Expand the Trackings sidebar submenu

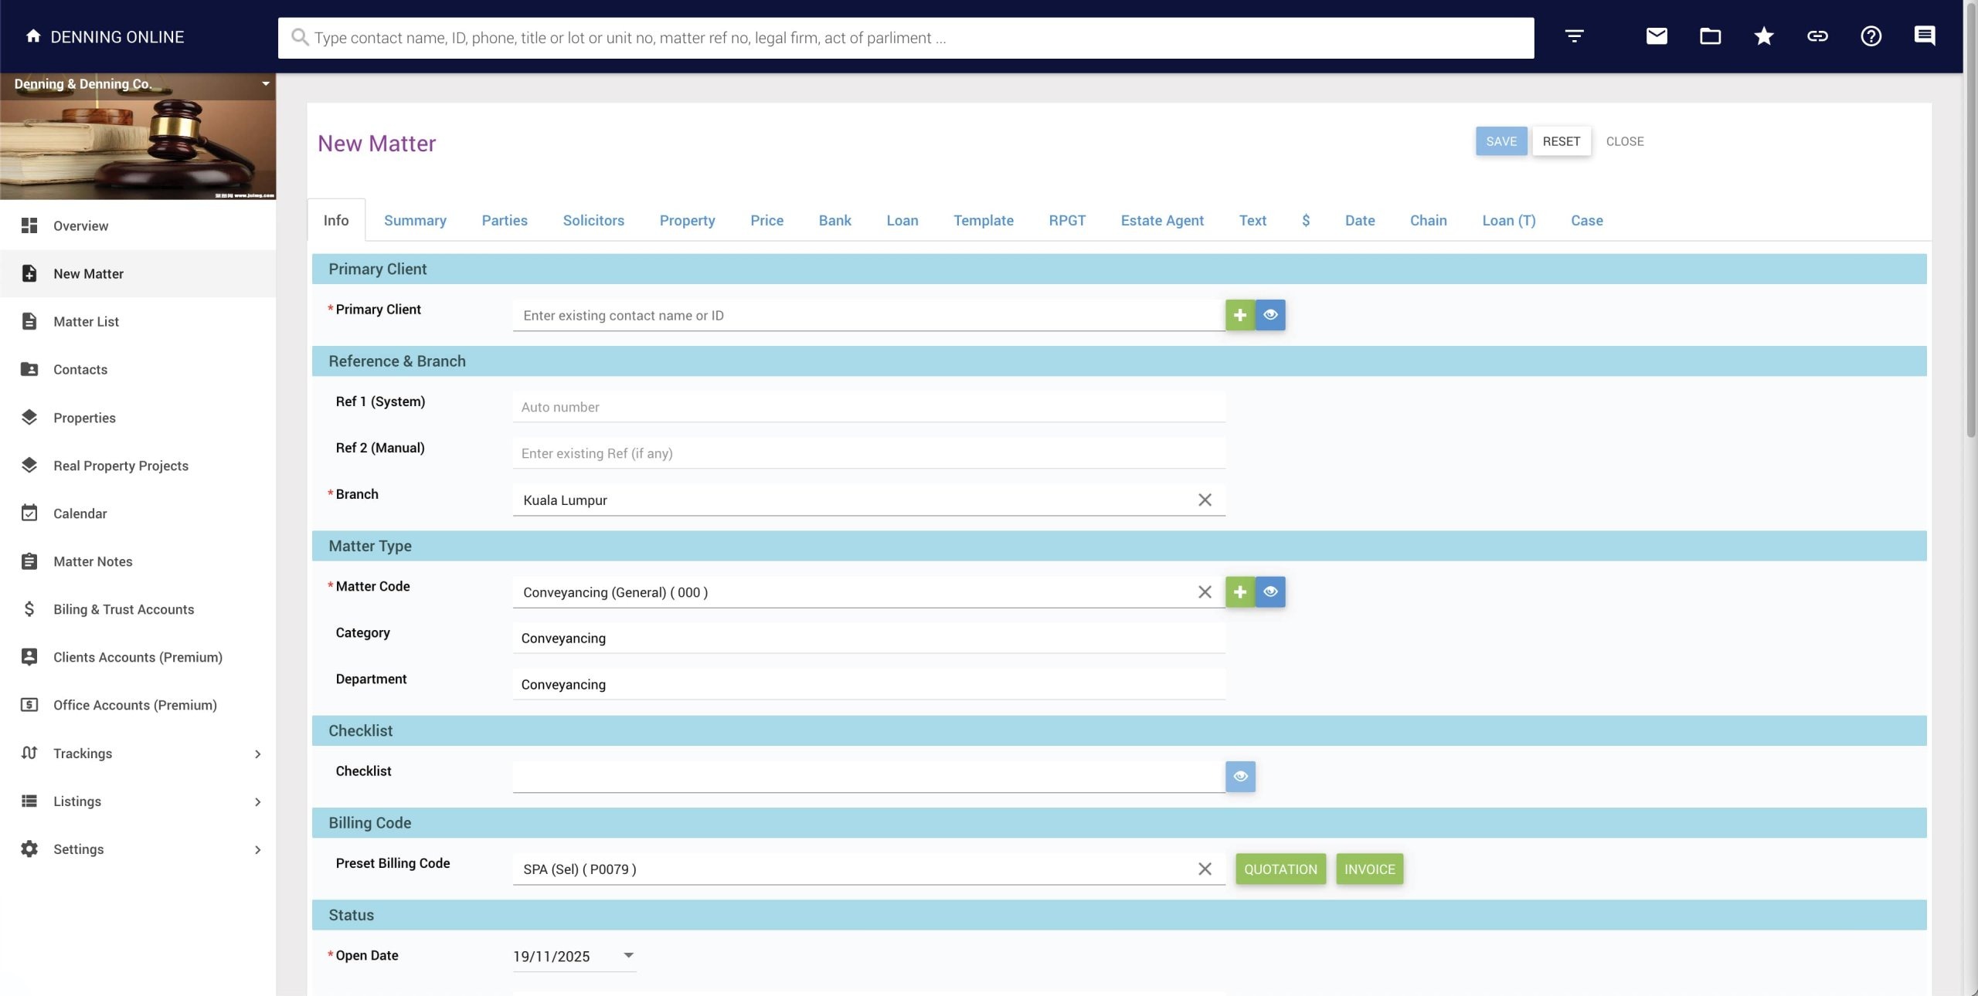click(x=257, y=754)
